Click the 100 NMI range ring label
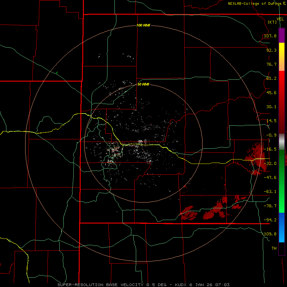This screenshot has width=287, height=287. coord(143,25)
